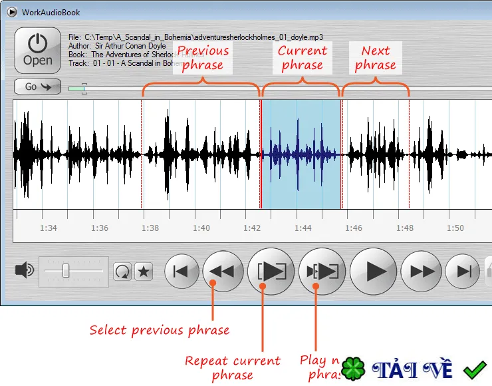
Task: Click the 1:50 timeline label
Action: [455, 228]
